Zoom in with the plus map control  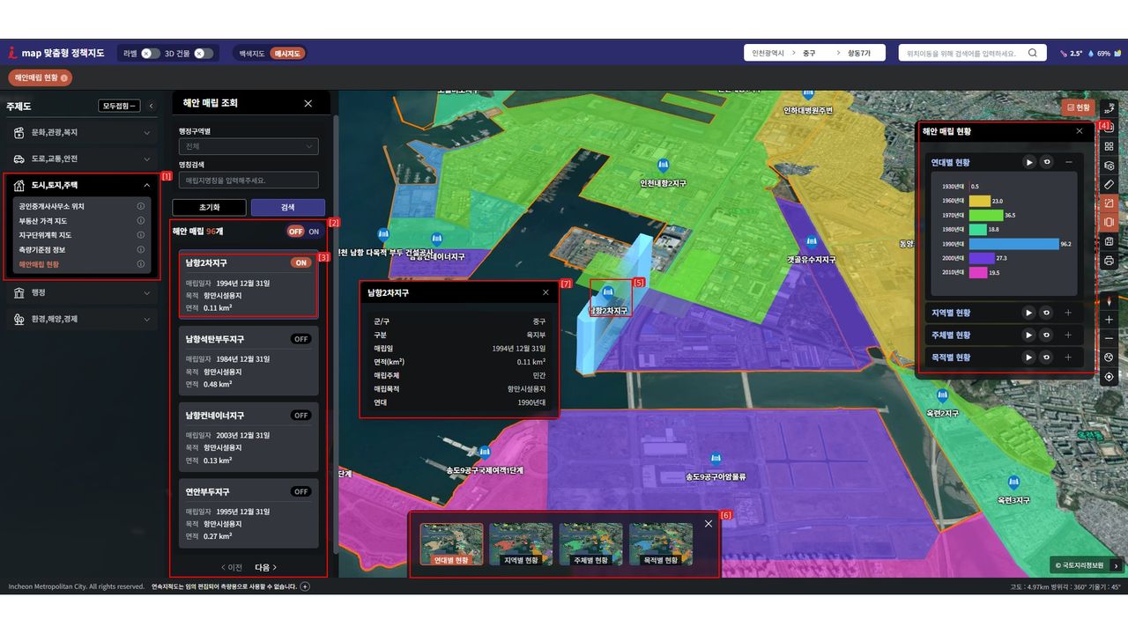[x=1109, y=320]
